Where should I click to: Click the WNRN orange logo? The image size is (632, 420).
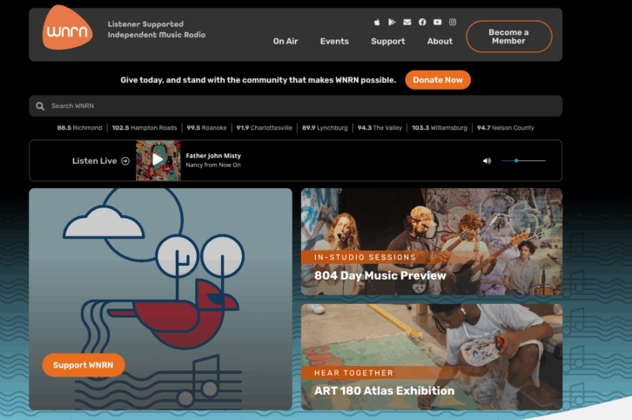point(67,27)
